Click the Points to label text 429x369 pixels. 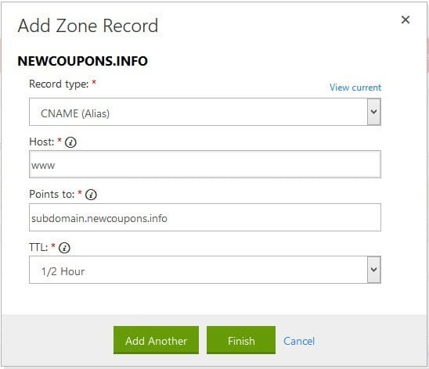click(52, 194)
